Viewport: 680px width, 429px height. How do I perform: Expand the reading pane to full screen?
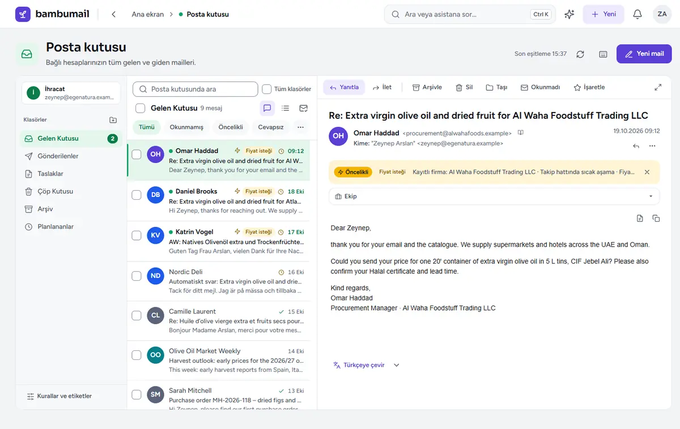click(x=658, y=87)
